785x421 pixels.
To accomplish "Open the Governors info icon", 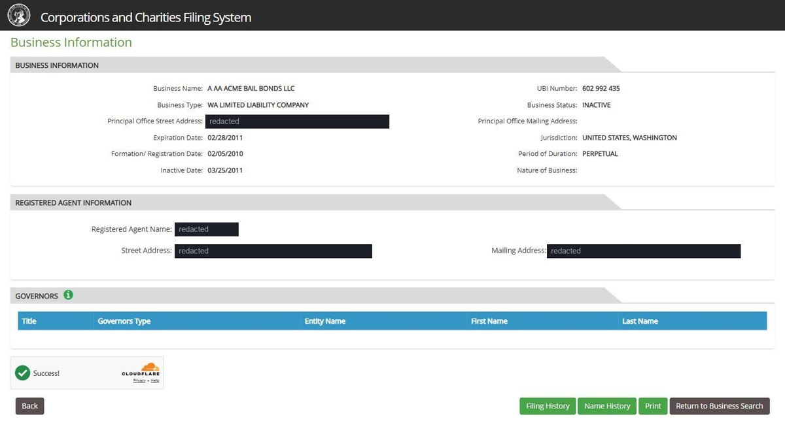I will click(x=68, y=295).
